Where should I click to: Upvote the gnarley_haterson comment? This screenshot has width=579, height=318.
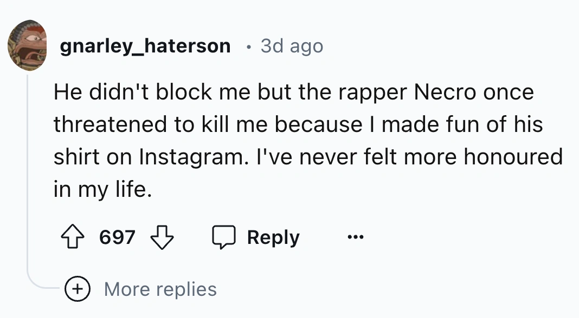[x=73, y=237]
